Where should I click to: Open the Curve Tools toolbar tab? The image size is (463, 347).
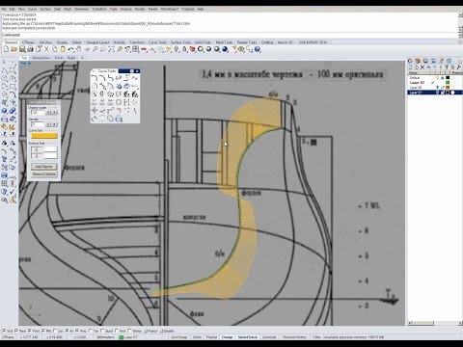coord(157,42)
